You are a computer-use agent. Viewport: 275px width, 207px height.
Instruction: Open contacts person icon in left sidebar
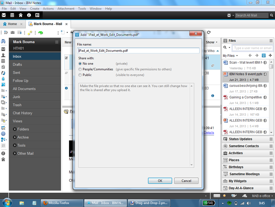(x=3, y=55)
